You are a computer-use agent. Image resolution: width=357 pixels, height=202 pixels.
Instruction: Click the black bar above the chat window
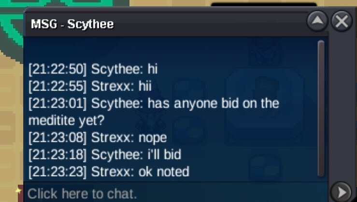coord(264,4)
